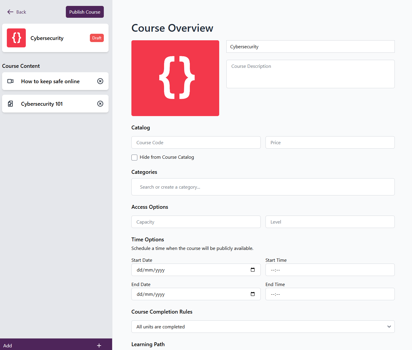
Task: Open the Start Date calendar picker
Action: [253, 270]
